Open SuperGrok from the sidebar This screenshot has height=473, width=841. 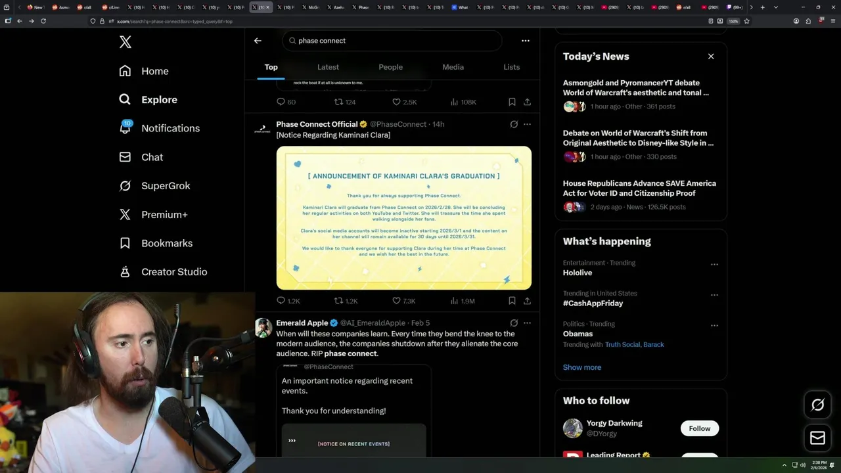[154, 186]
